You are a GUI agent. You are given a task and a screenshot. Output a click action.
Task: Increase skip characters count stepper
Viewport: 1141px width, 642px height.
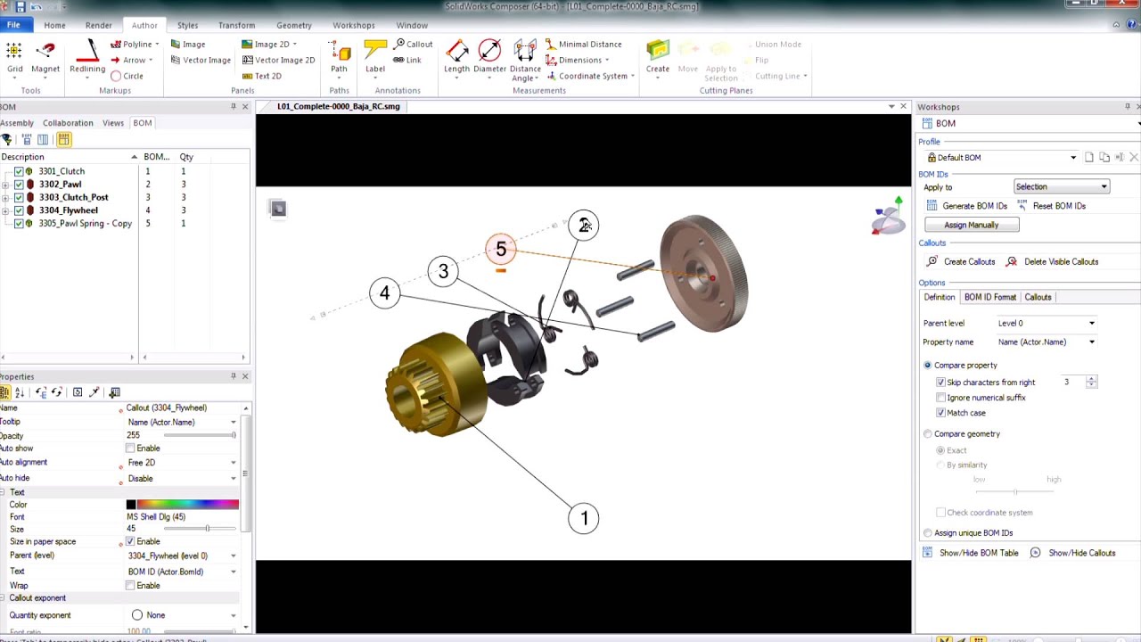coord(1091,379)
